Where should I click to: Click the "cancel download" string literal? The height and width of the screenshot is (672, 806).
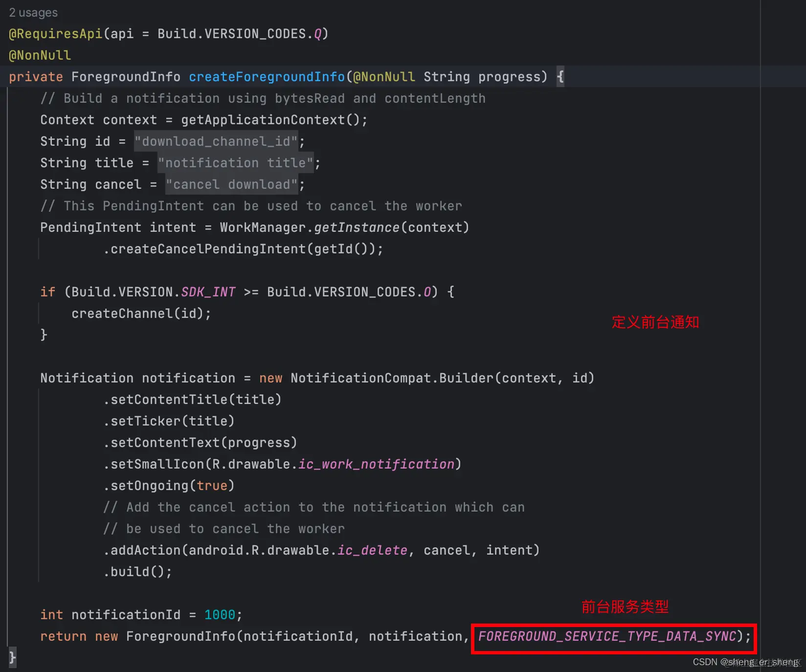pyautogui.click(x=232, y=184)
